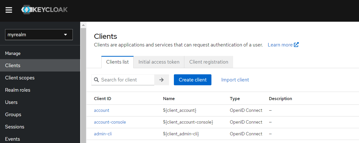Navigate to Users in sidebar
Screen dimensions: 359x143
[11, 102]
